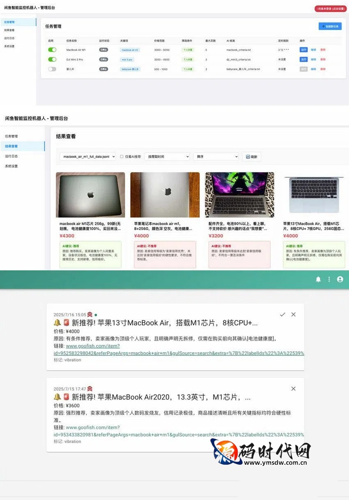
Task: Toggle off the MacBook Air M1 task
Action: click(52, 50)
